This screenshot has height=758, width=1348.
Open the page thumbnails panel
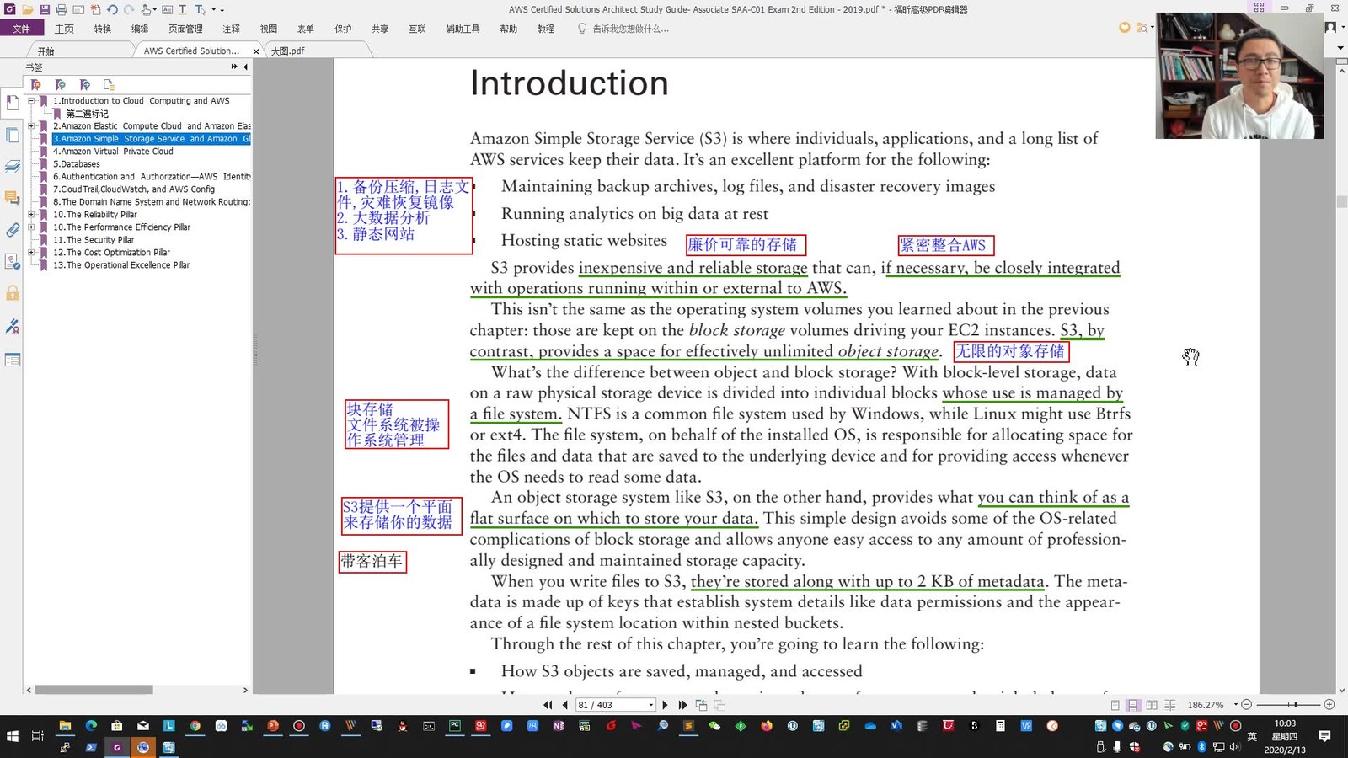(x=12, y=135)
